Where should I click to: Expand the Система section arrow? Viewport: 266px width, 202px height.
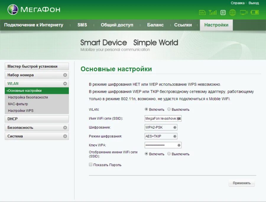(65, 136)
